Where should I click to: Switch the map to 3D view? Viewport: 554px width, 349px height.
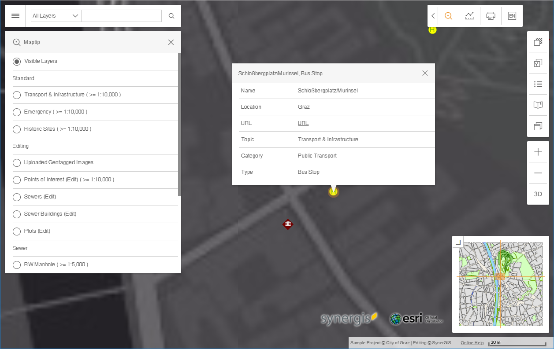pyautogui.click(x=538, y=194)
